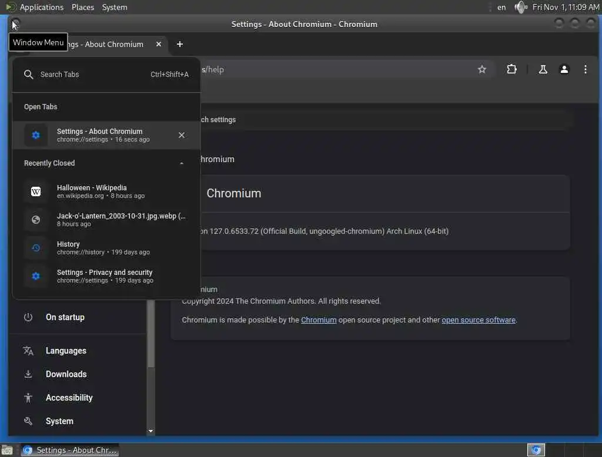Open the Window Menu button in title bar
602x457 pixels.
click(x=15, y=23)
